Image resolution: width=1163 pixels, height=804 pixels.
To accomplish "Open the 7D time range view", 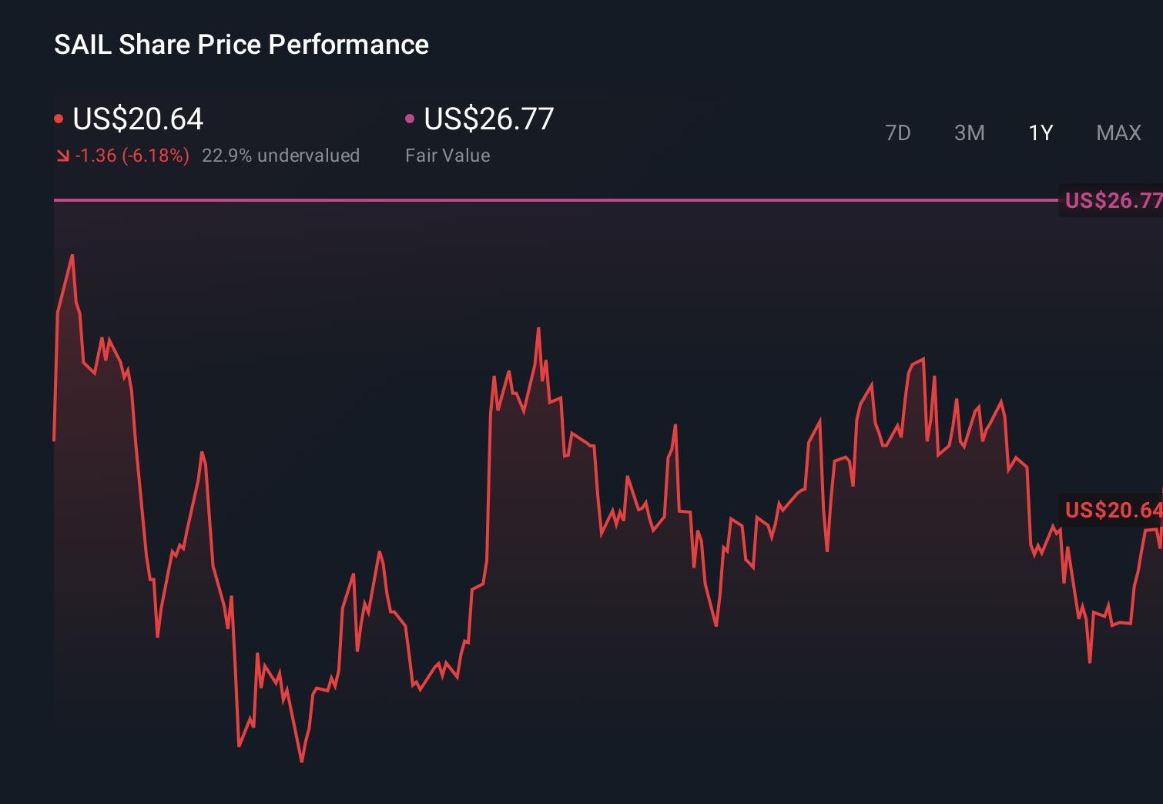I will click(x=898, y=132).
